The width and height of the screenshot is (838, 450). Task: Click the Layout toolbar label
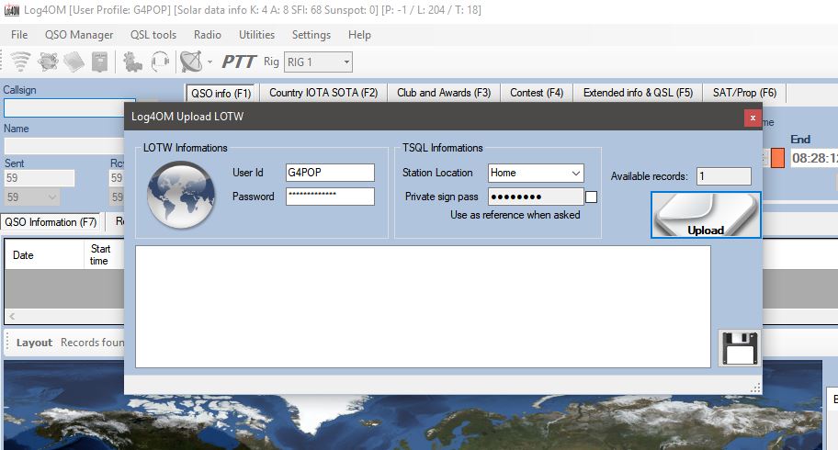click(x=34, y=343)
